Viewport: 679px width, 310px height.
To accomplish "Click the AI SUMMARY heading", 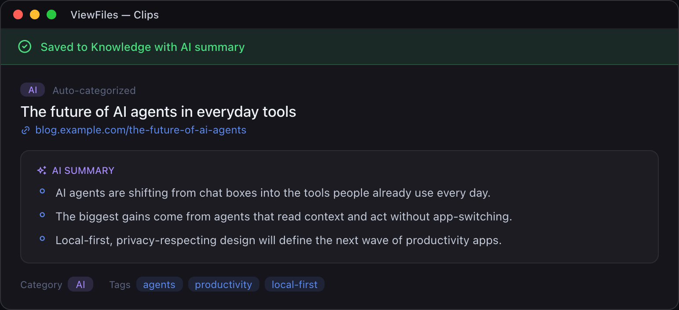I will 83,170.
